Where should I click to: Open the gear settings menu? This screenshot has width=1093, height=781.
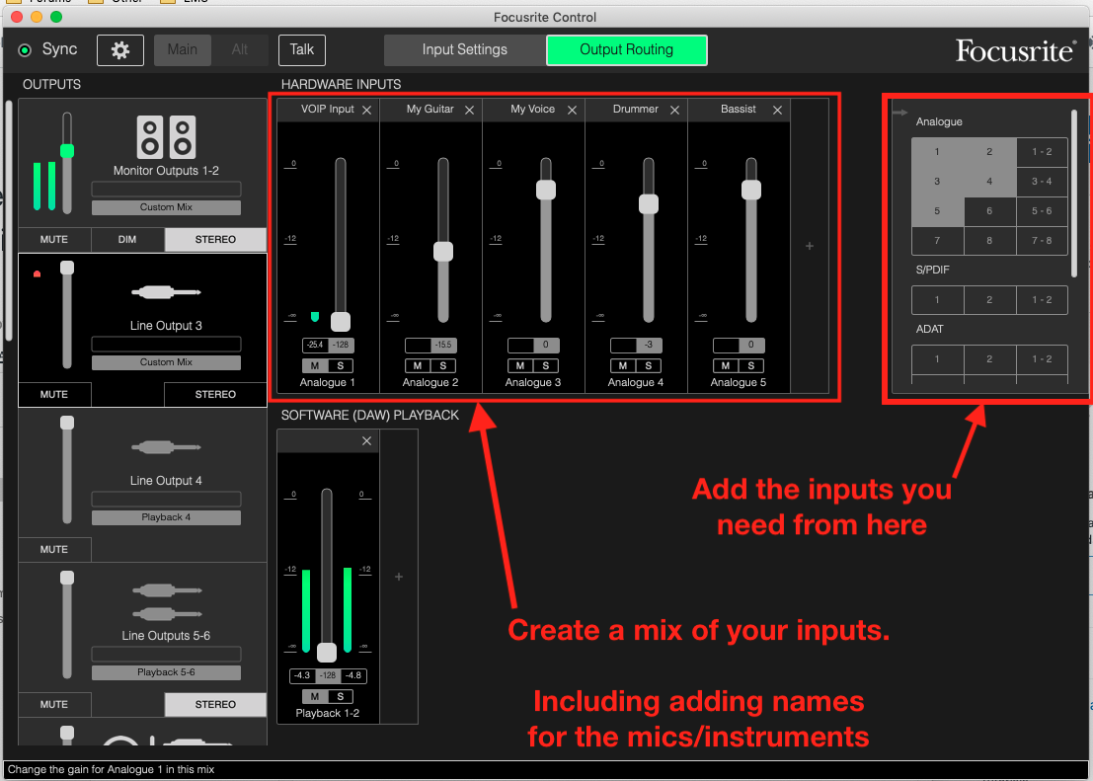coord(119,50)
